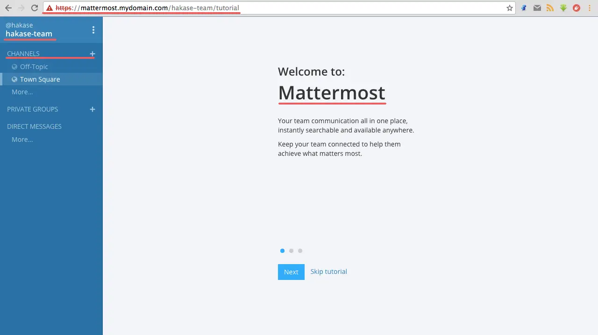
Task: Open the team main menu (three vertical dots)
Action: pyautogui.click(x=93, y=30)
